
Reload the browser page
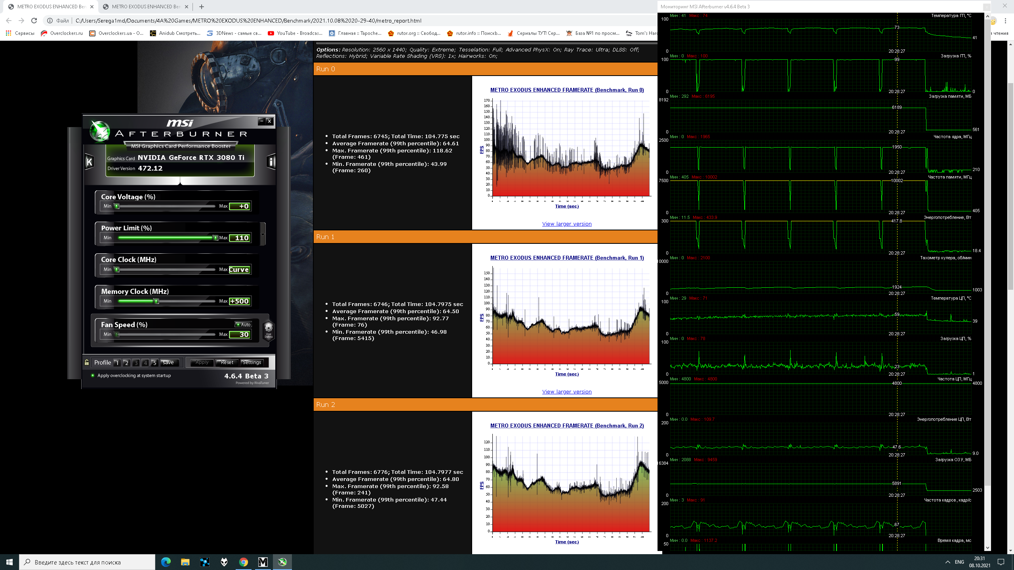pos(34,21)
